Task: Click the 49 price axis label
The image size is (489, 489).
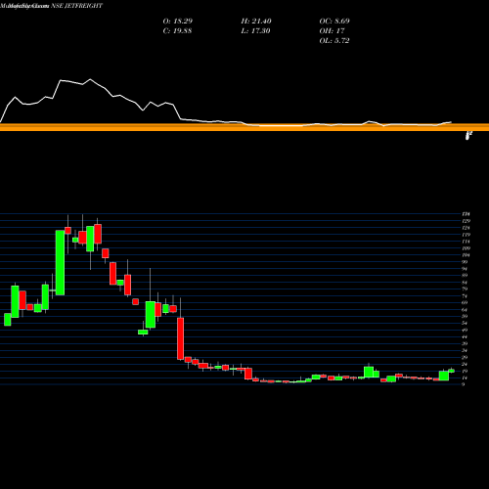Action: (x=465, y=330)
